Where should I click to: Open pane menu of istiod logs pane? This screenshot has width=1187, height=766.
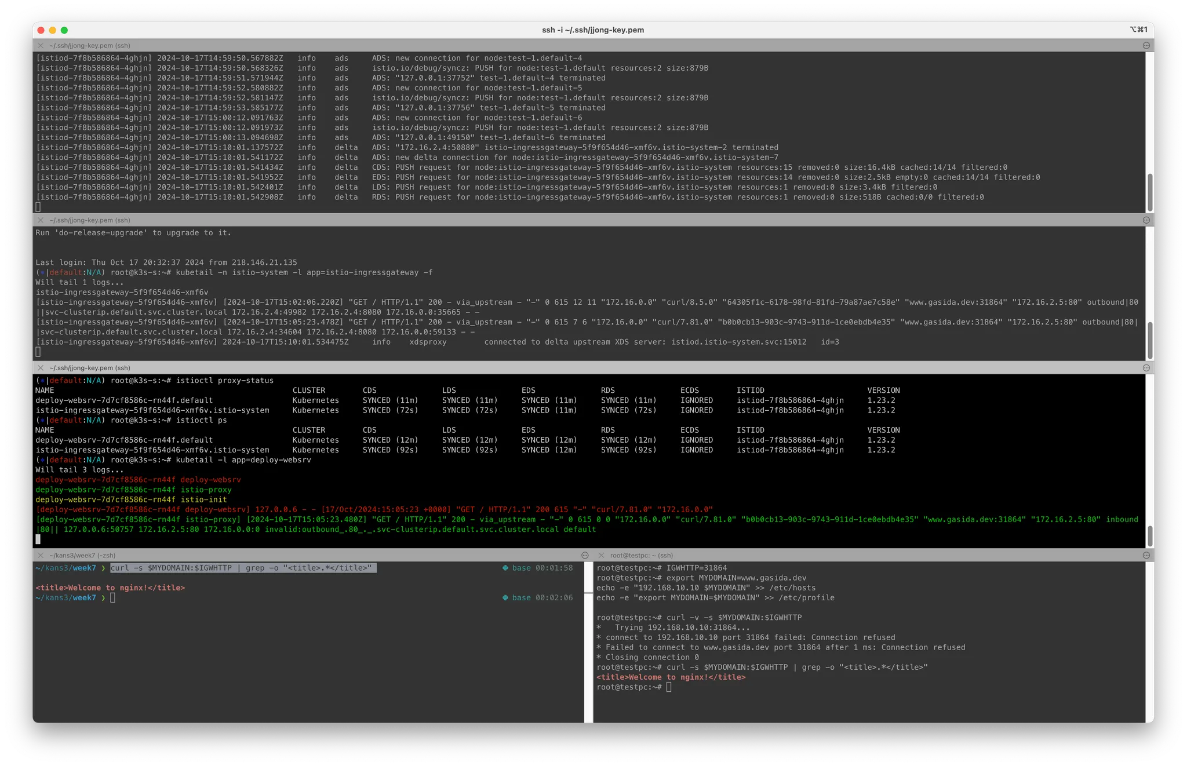coord(1146,45)
